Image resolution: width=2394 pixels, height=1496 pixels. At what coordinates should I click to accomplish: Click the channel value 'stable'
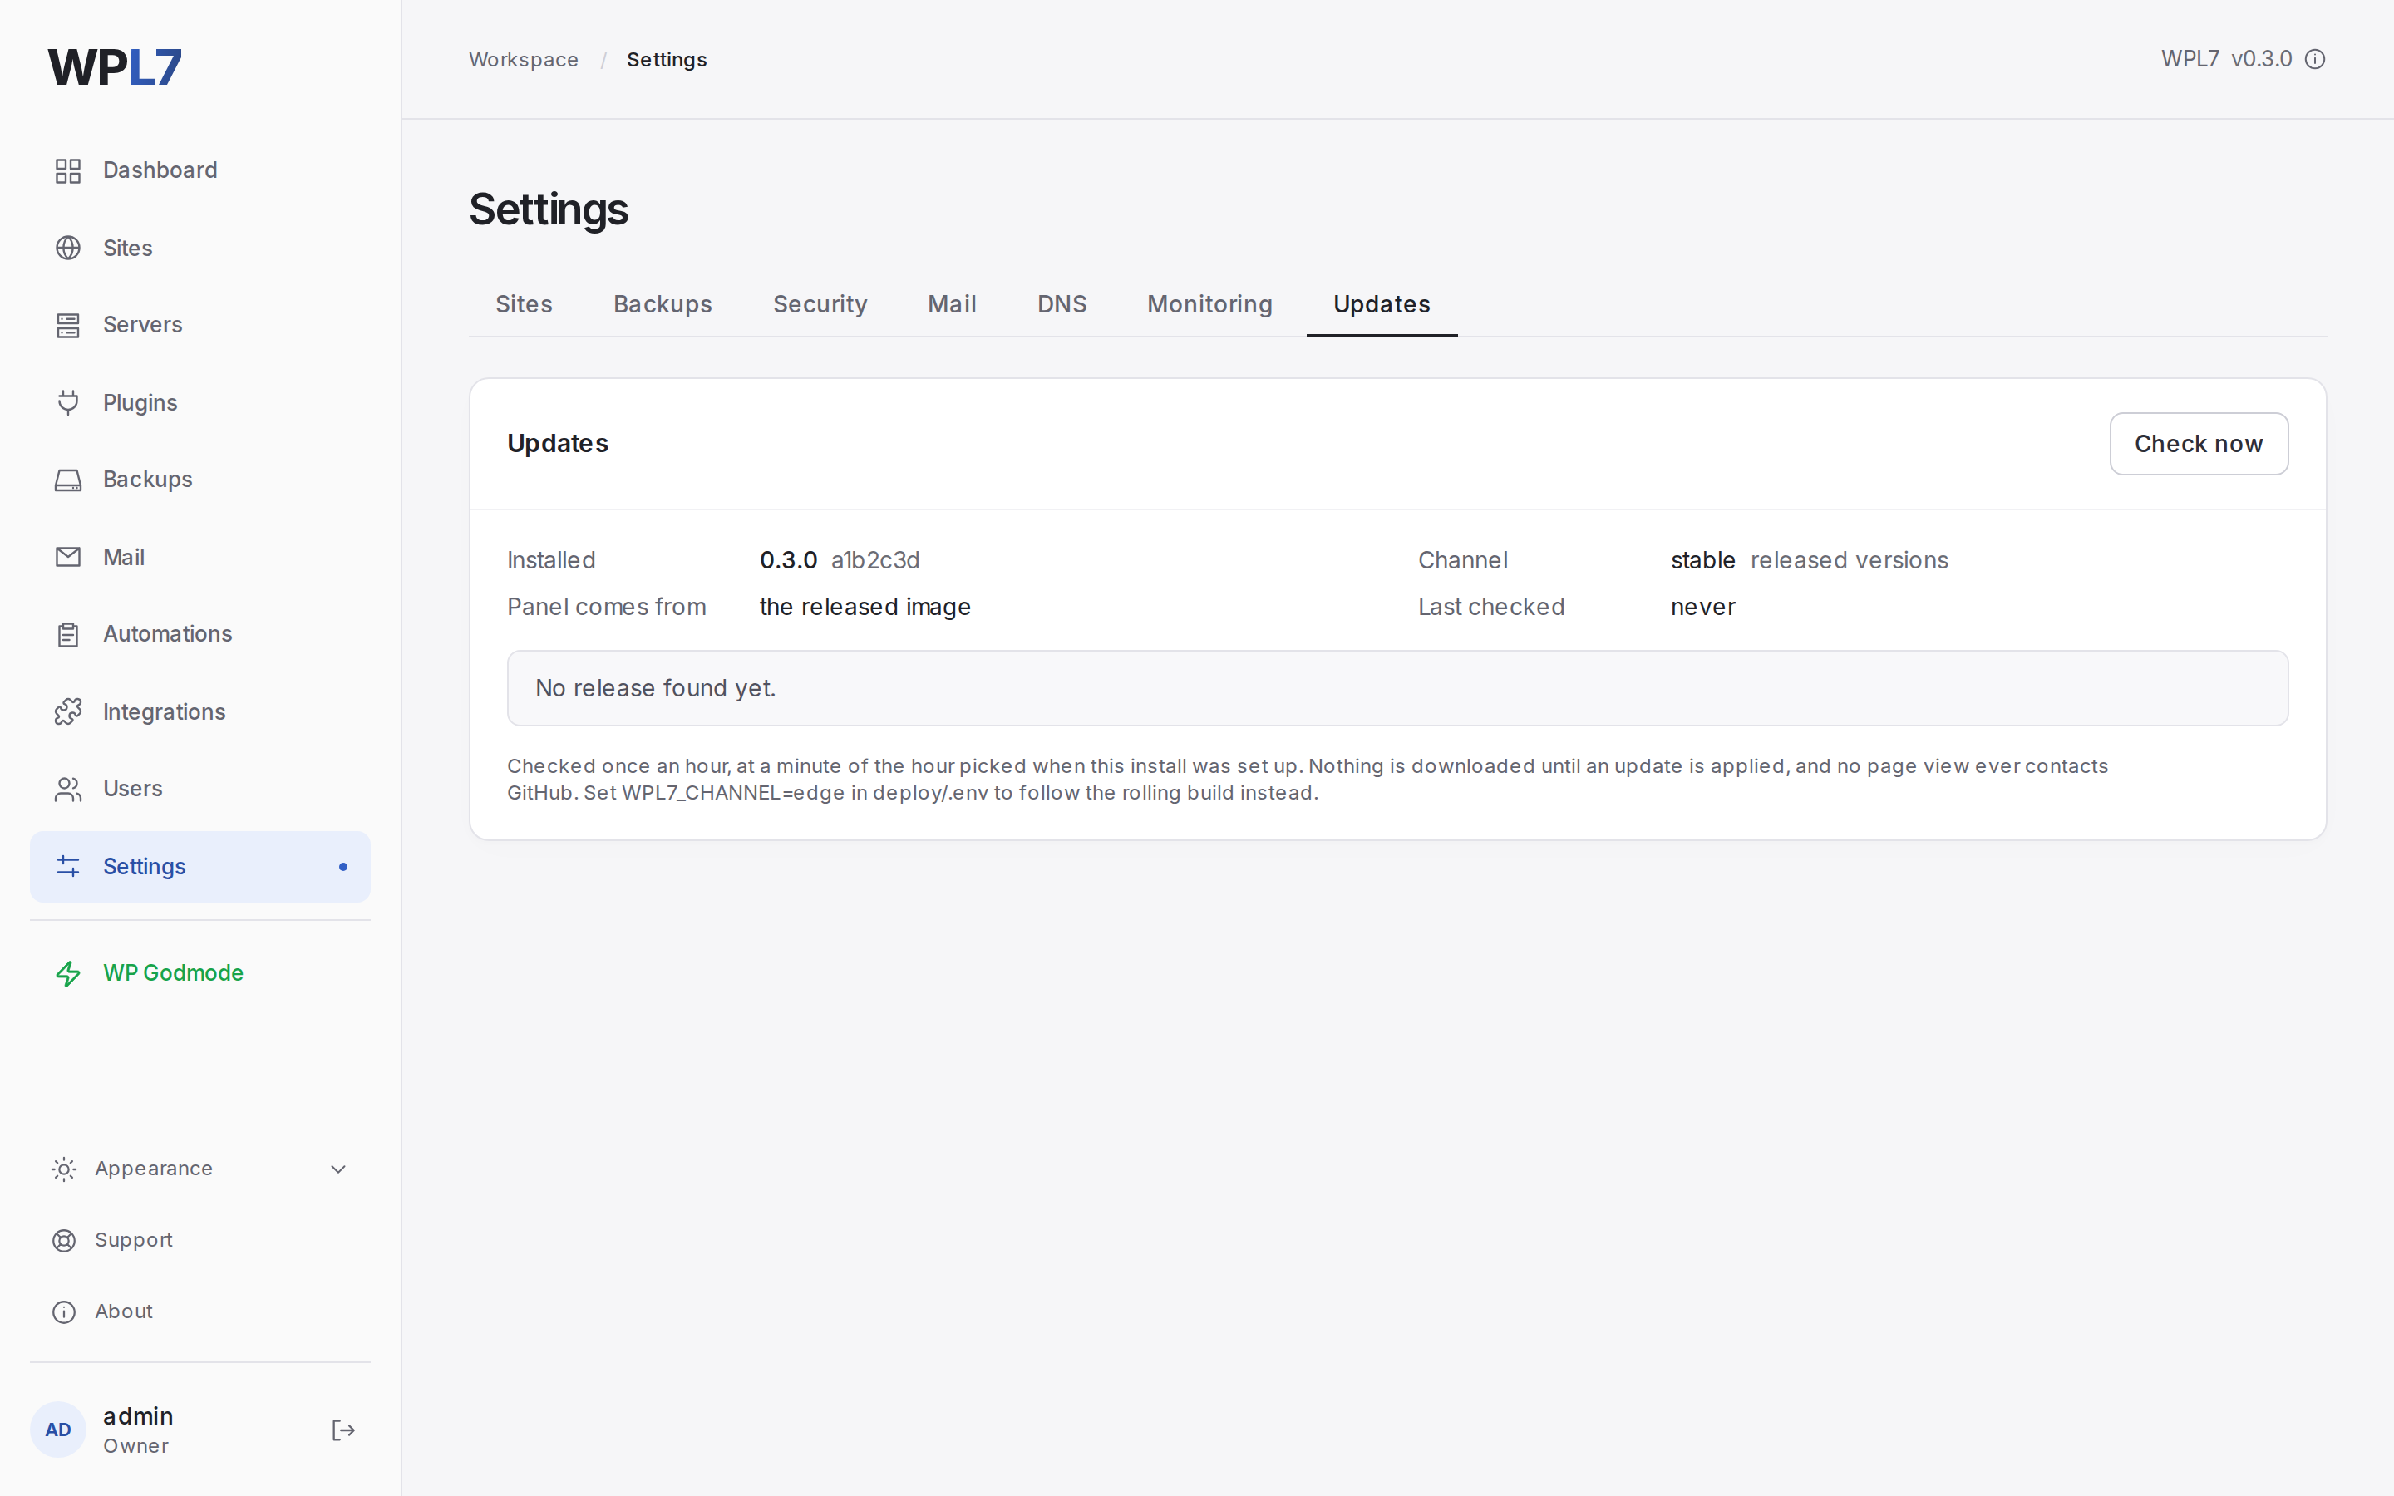1702,560
